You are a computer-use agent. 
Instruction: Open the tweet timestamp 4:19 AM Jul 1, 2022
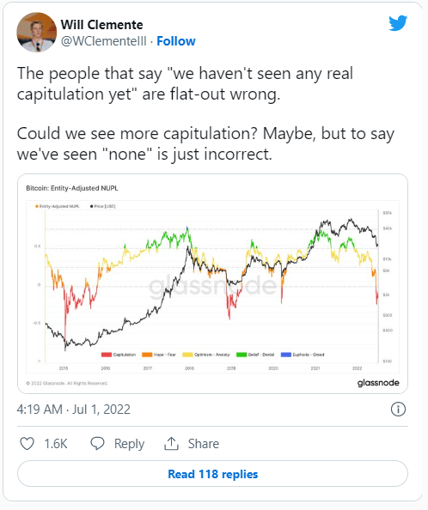coord(74,410)
